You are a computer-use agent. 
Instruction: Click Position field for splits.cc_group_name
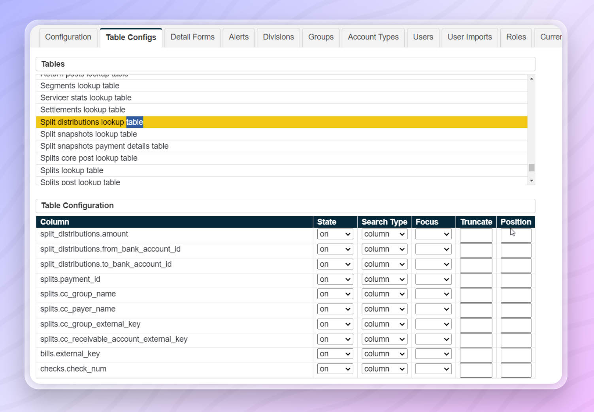click(x=516, y=295)
